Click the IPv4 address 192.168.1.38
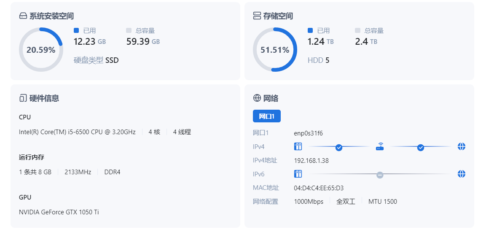 [311, 160]
